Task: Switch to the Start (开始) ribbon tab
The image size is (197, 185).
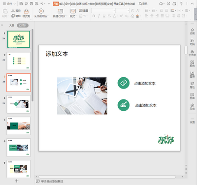Action: [x=56, y=3]
